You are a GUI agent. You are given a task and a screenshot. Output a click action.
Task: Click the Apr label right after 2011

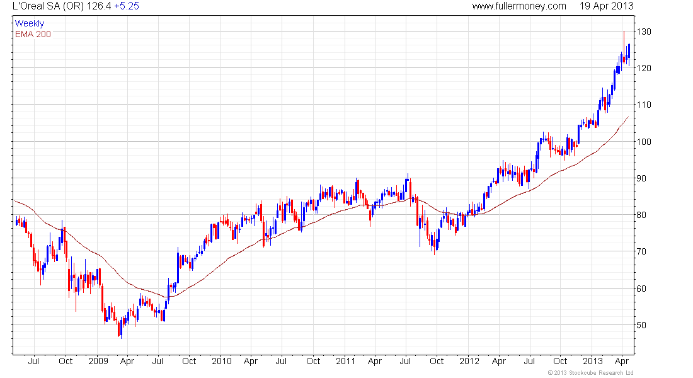[374, 361]
